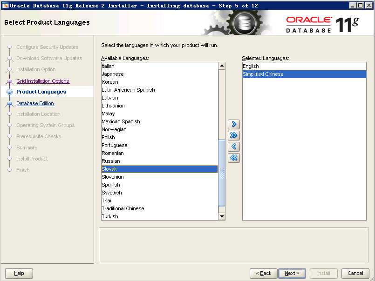This screenshot has width=375, height=281.
Task: Select Mexican Spanish language
Action: click(x=159, y=121)
